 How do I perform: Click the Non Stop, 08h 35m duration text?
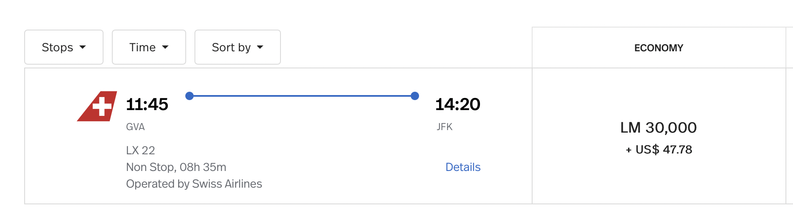176,167
